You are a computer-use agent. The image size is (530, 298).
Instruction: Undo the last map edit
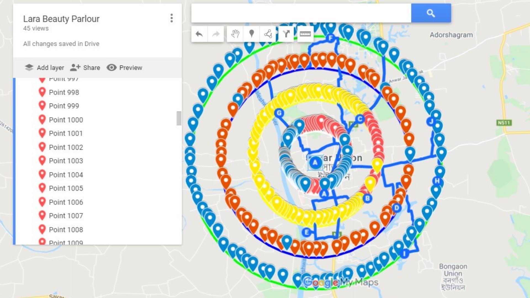[200, 34]
